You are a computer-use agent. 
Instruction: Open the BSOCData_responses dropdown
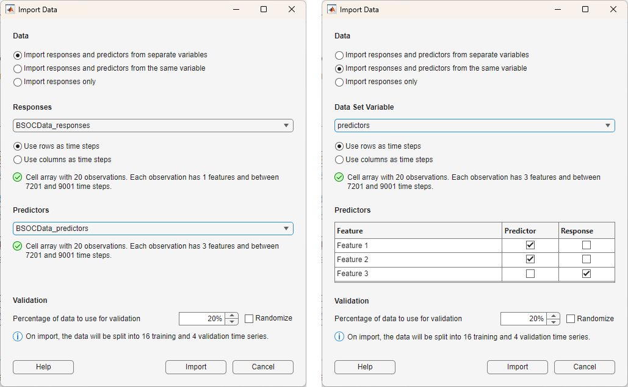point(286,125)
